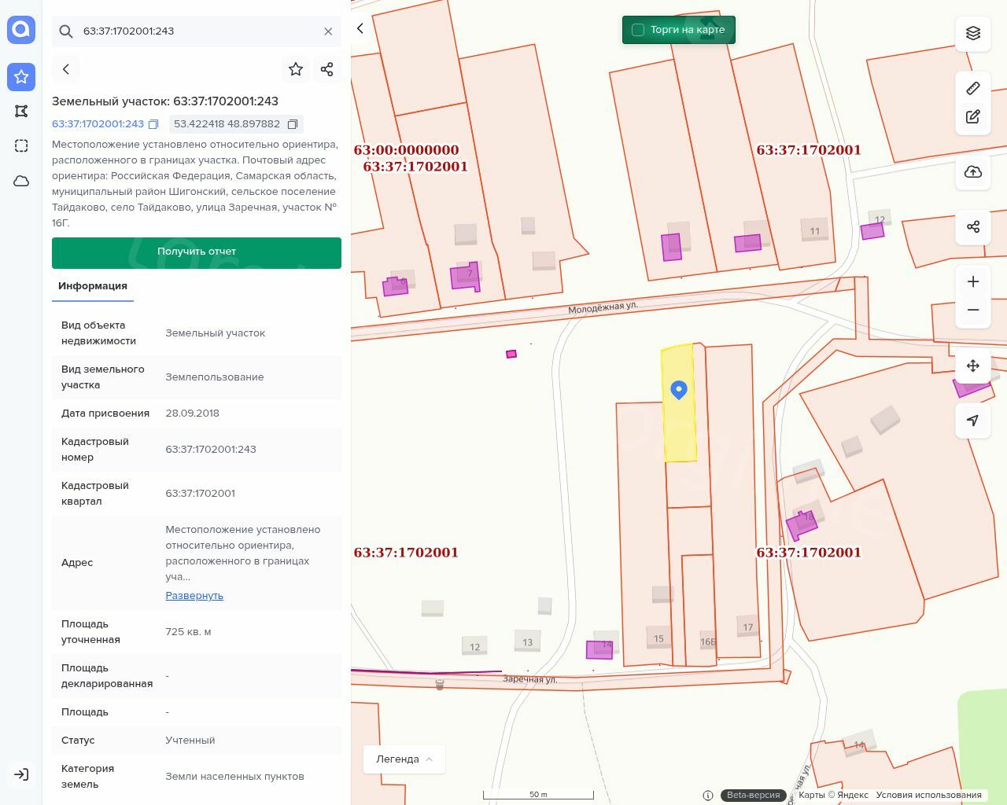Viewport: 1007px width, 805px height.
Task: Expand the 'Легенда' legend panel
Action: pos(404,759)
